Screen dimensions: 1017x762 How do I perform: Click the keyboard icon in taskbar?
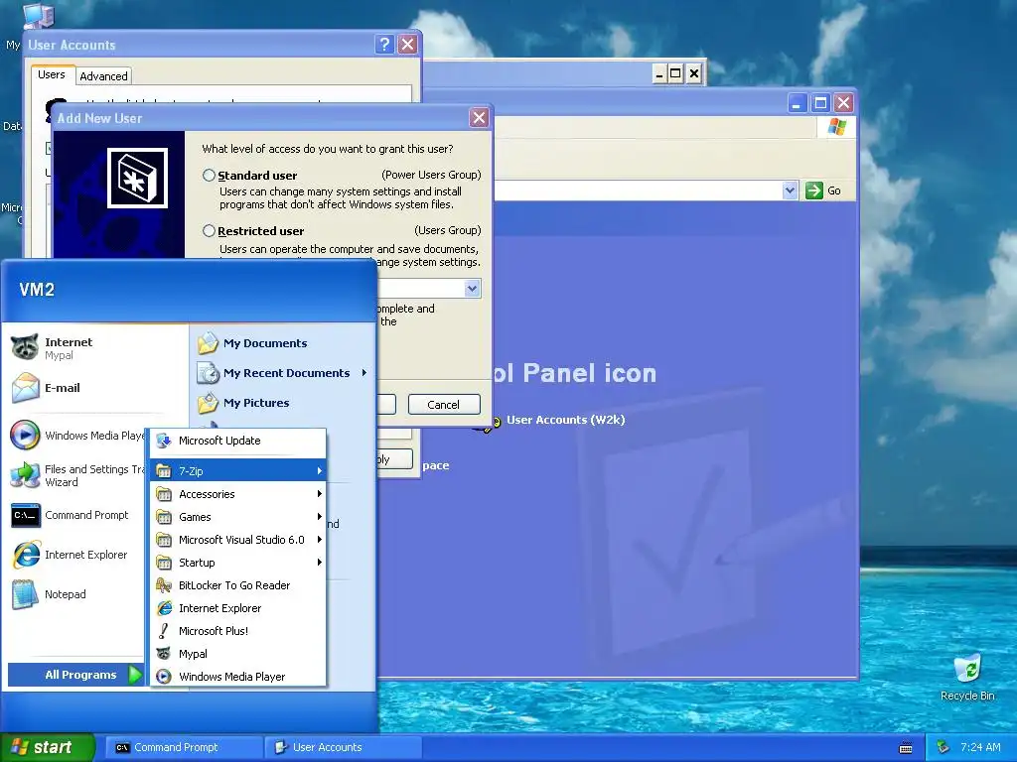906,748
